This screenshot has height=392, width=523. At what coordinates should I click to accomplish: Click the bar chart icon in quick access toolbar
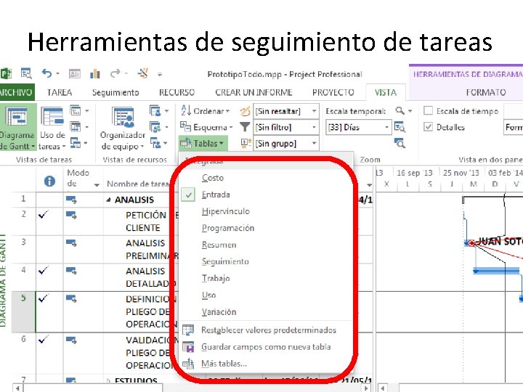click(x=95, y=73)
